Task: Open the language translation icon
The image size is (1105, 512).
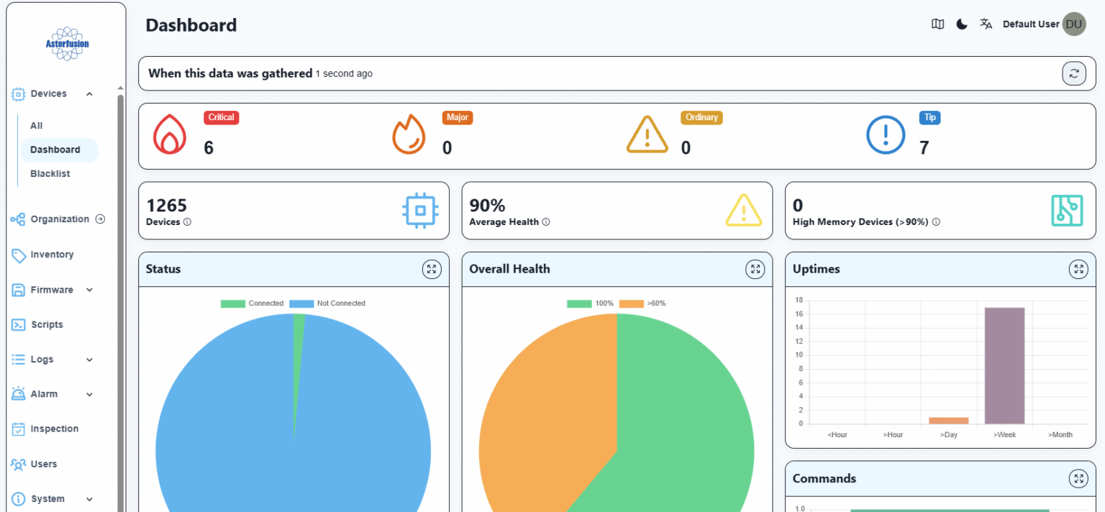Action: [986, 24]
